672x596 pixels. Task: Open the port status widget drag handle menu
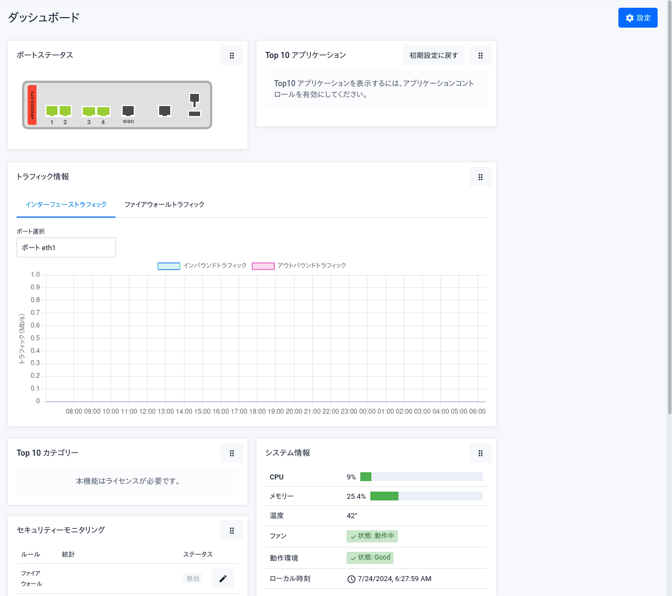point(232,55)
